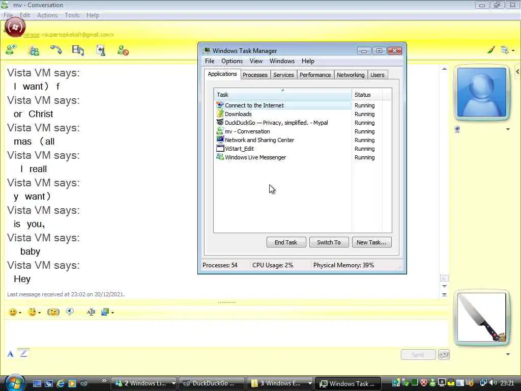Open dropdown below knife display picture

(x=508, y=354)
